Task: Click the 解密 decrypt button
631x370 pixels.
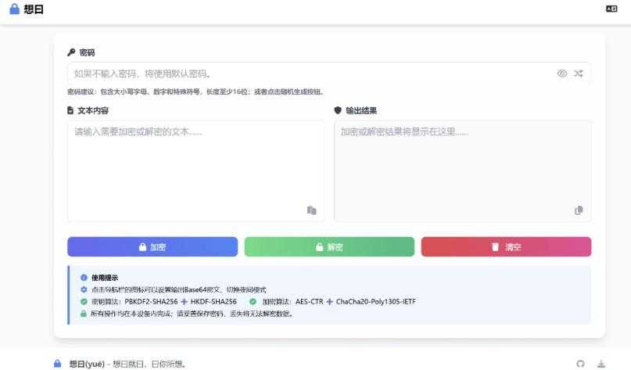Action: point(329,247)
